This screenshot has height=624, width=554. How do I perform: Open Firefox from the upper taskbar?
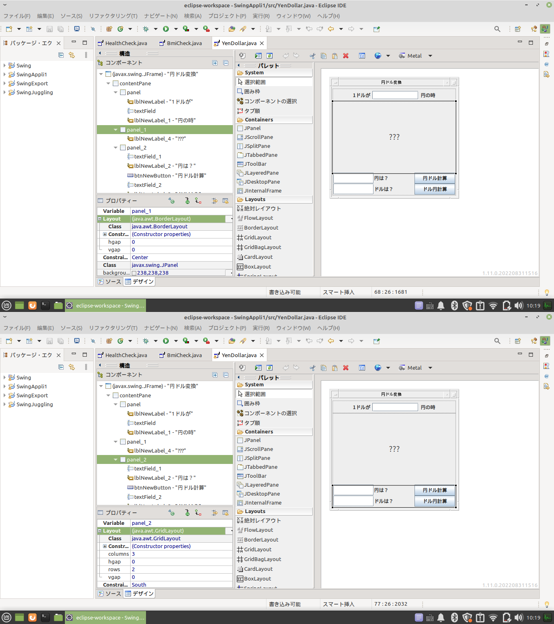pyautogui.click(x=32, y=305)
